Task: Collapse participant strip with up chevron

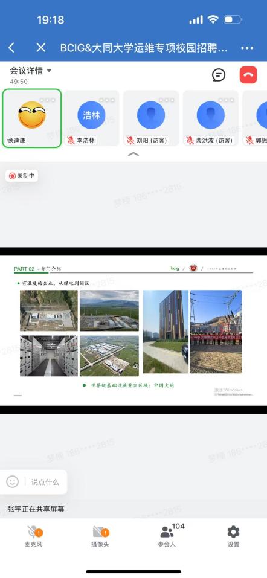Action: (x=133, y=154)
